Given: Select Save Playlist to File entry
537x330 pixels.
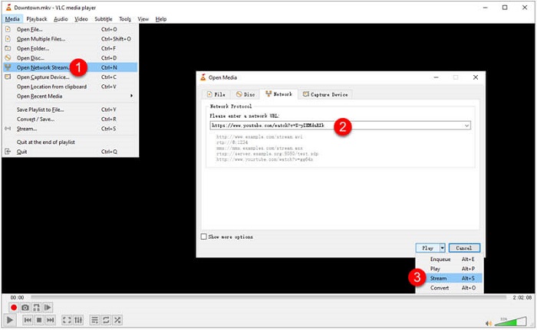Looking at the screenshot, I should (x=71, y=109).
